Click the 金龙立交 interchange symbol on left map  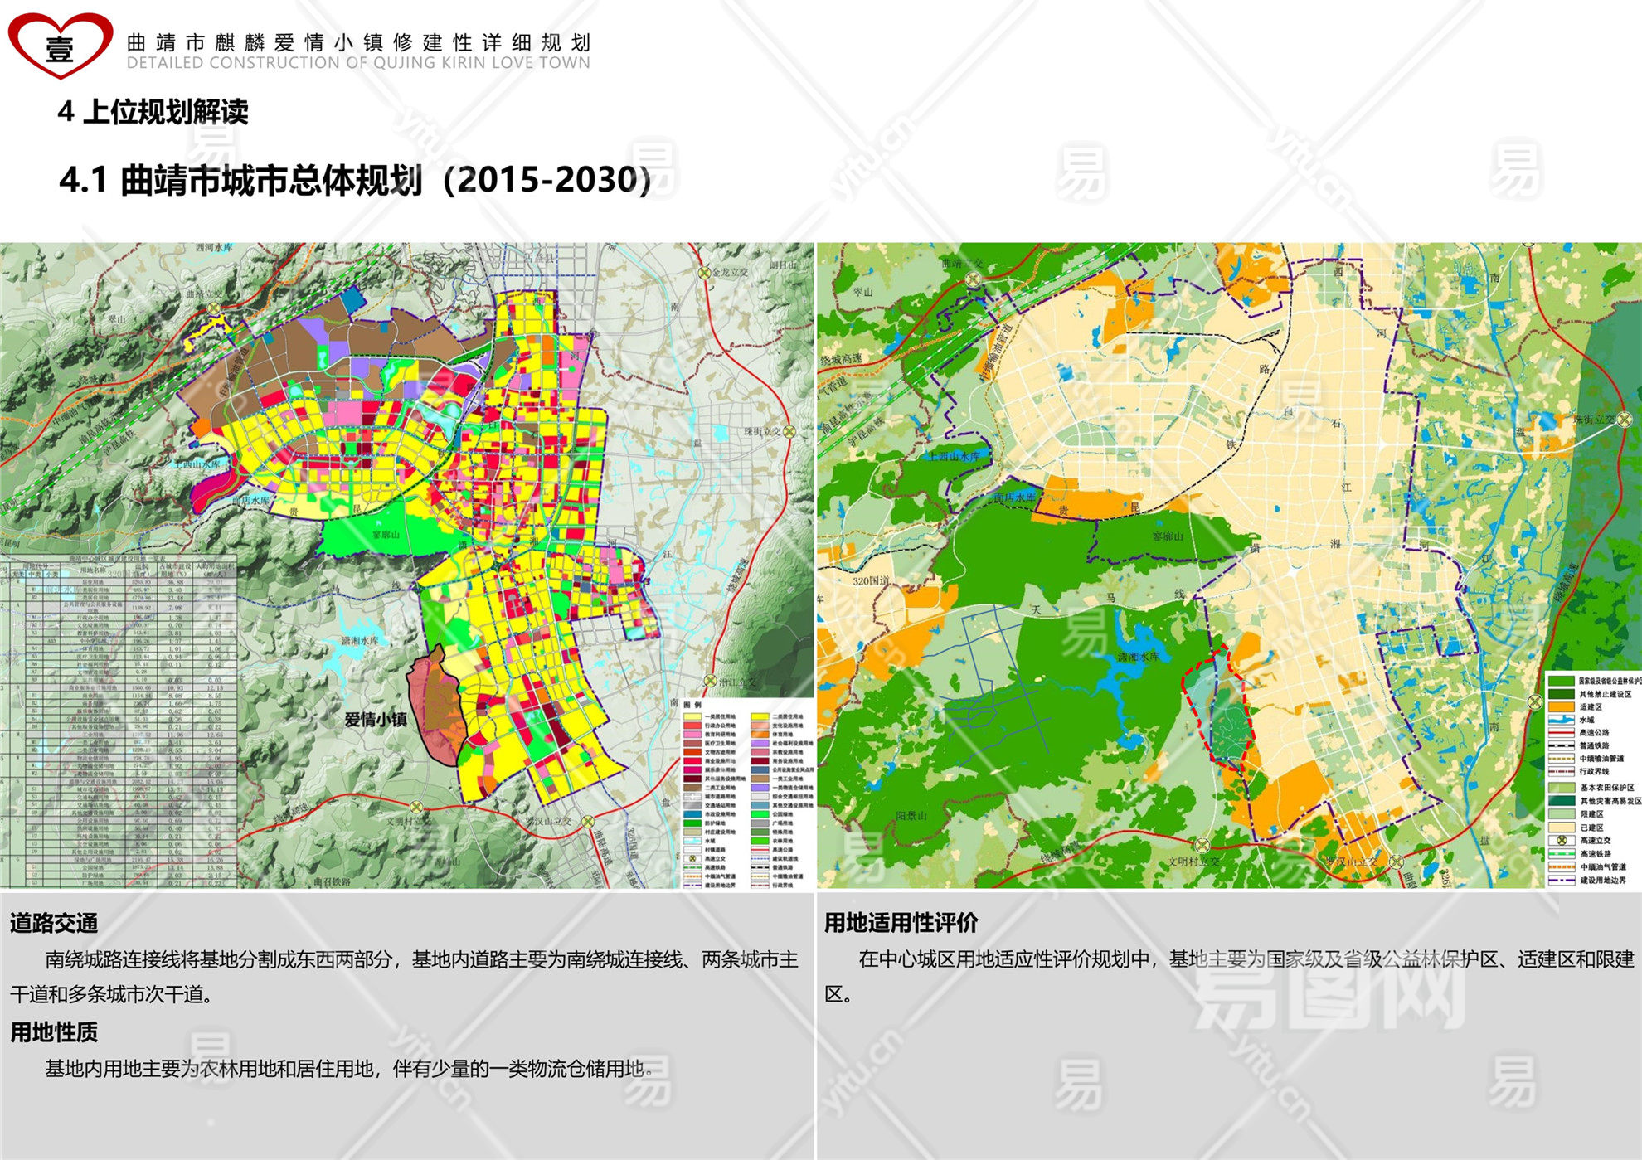click(x=704, y=272)
